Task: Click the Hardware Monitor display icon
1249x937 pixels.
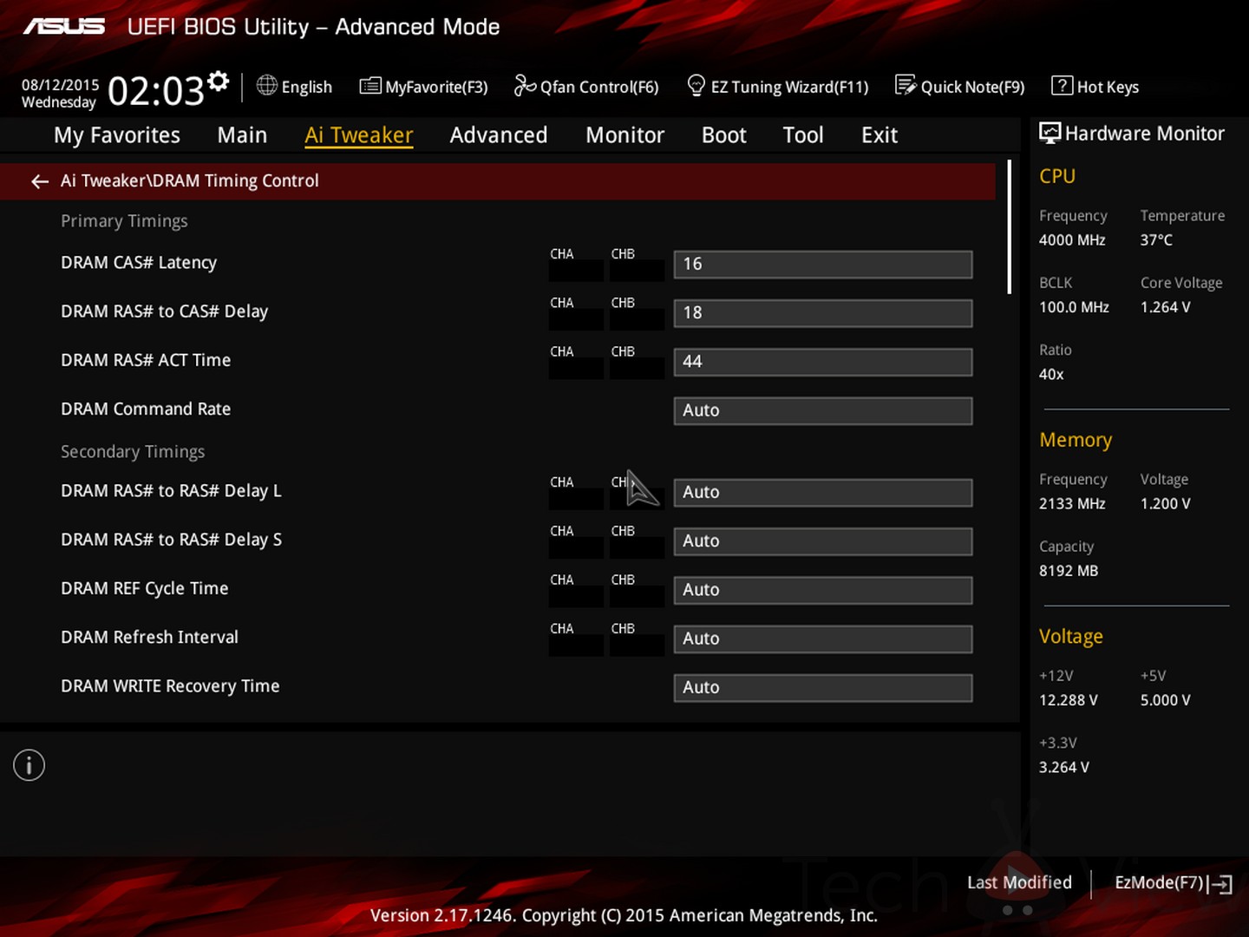Action: 1050,133
